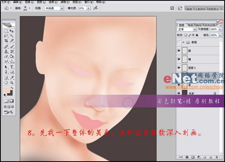Image resolution: width=225 pixels, height=162 pixels.
Task: Click the foreground color swatch
Action: pyautogui.click(x=7, y=90)
